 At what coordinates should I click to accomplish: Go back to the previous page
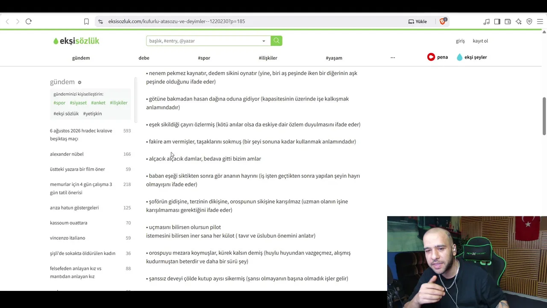point(7,21)
